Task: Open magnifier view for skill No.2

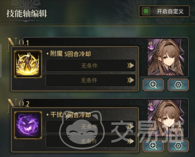Action: (x=153, y=146)
